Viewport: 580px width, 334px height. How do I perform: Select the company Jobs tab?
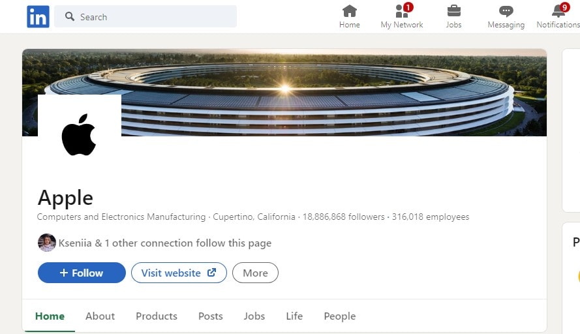coord(254,316)
